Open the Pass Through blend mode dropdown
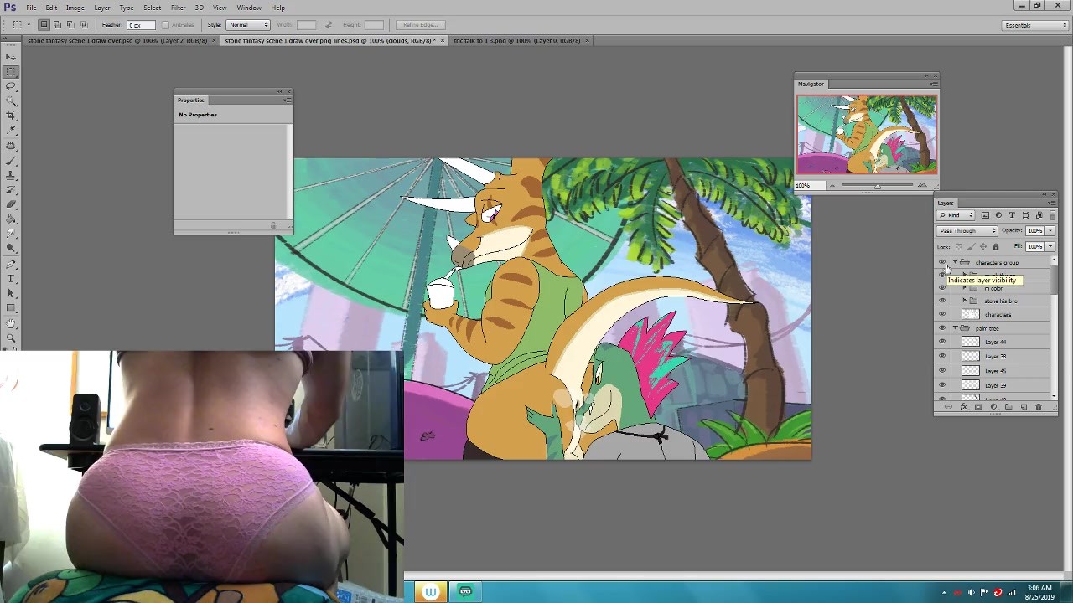The width and height of the screenshot is (1073, 603). click(x=967, y=230)
